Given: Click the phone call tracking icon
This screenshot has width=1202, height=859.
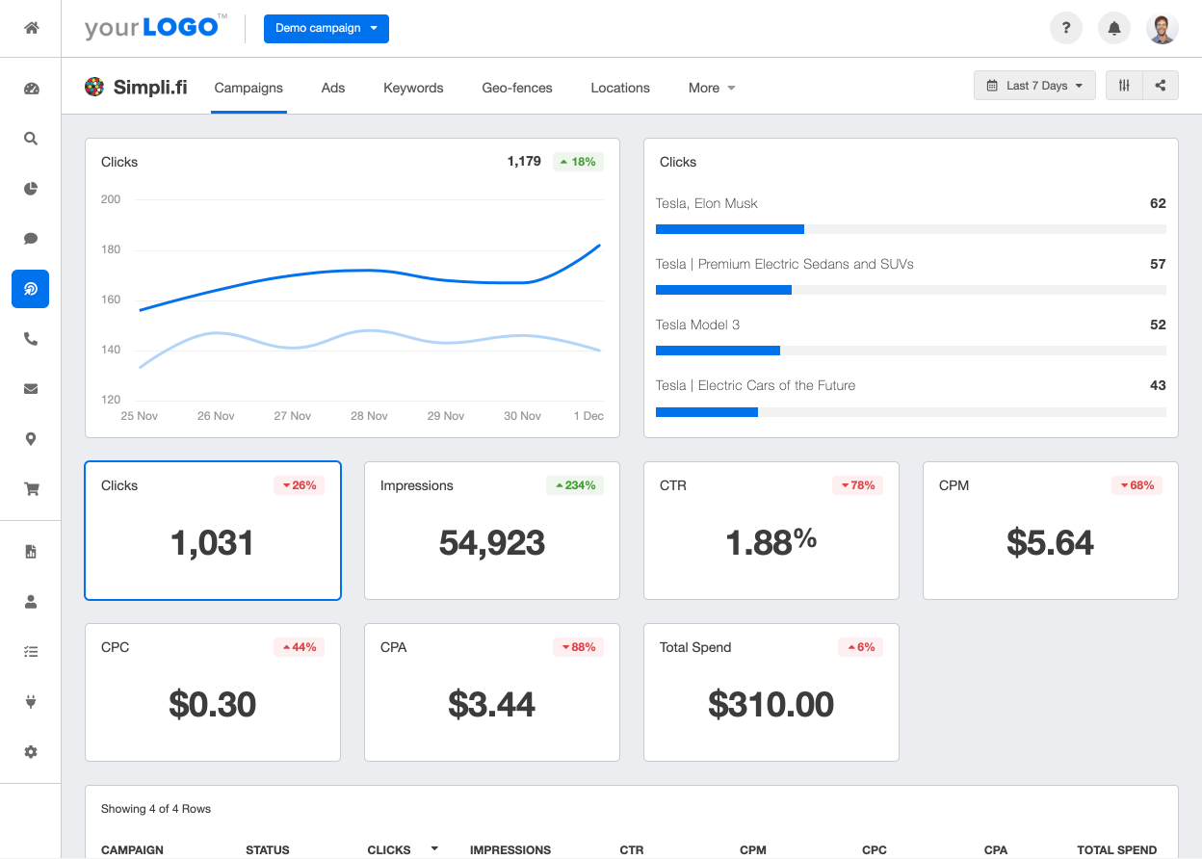Looking at the screenshot, I should click(31, 339).
